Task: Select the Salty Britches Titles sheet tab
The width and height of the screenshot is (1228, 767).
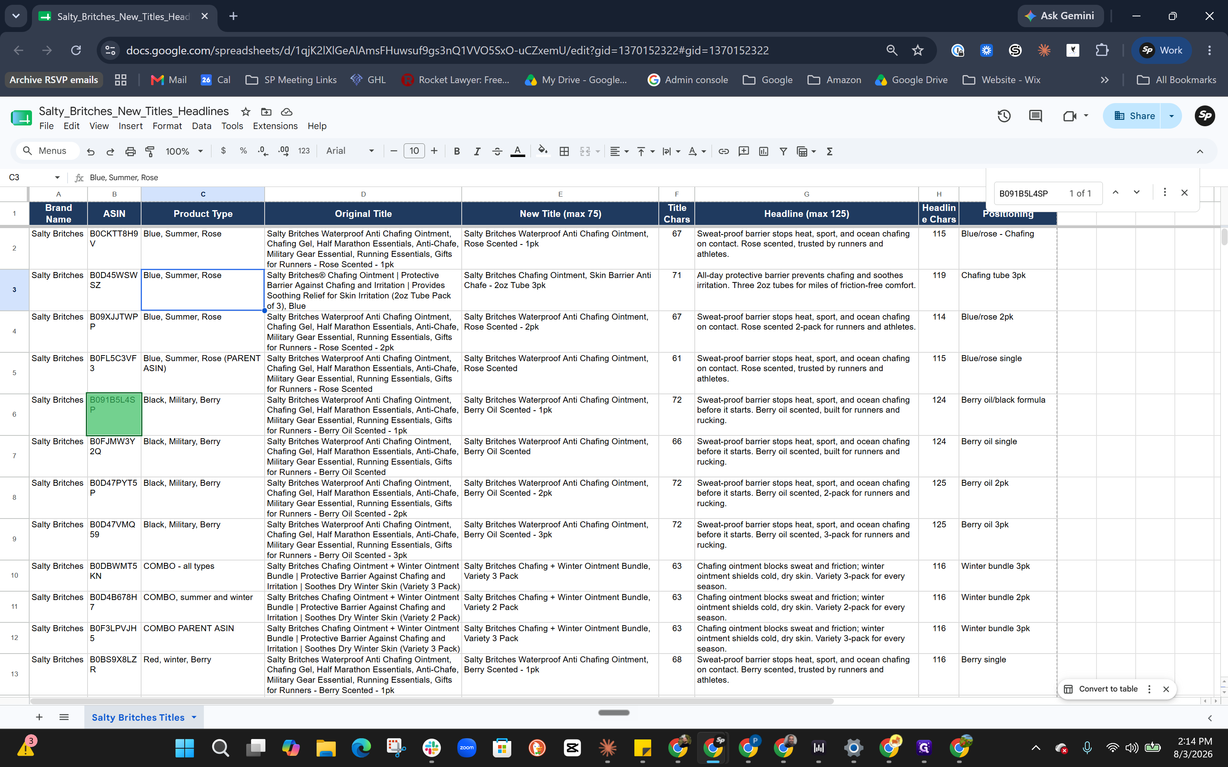Action: pyautogui.click(x=138, y=717)
